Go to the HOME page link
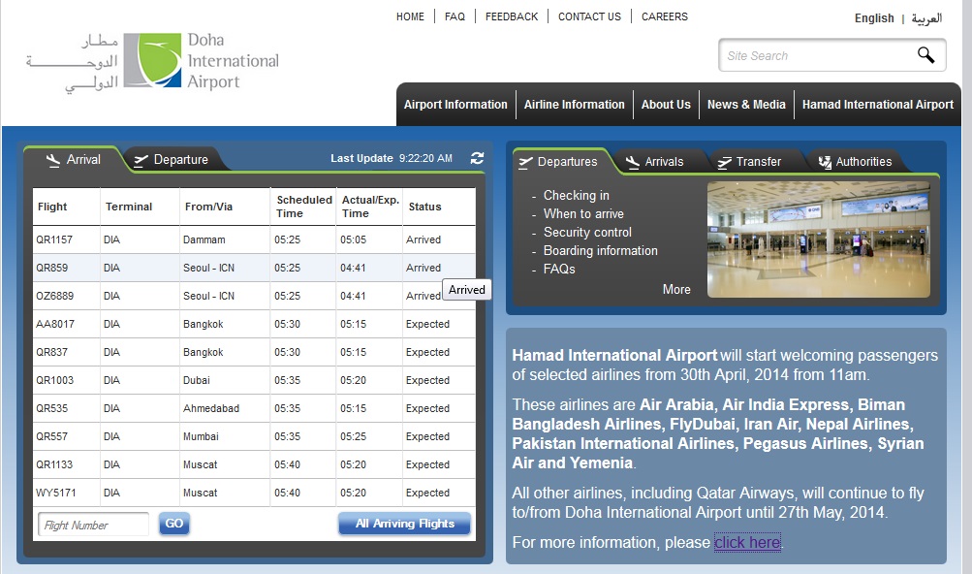 [410, 16]
